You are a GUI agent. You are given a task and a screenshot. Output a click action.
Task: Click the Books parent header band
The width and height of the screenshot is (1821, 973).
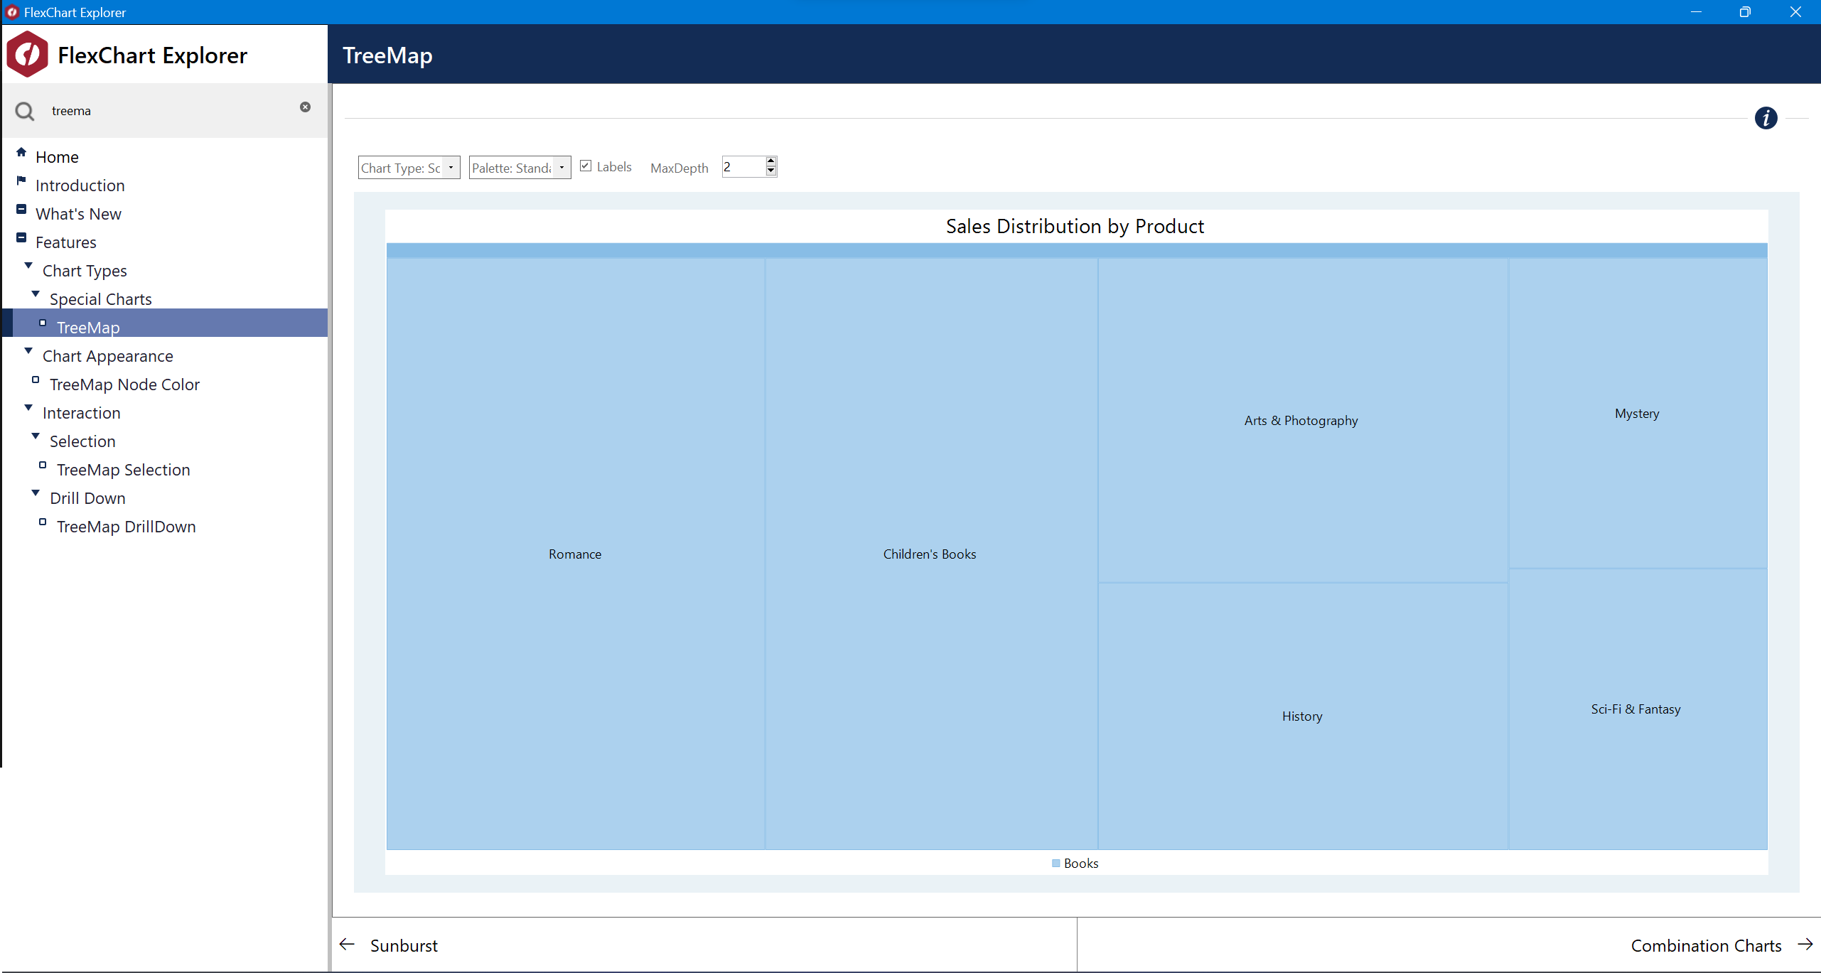click(1076, 251)
